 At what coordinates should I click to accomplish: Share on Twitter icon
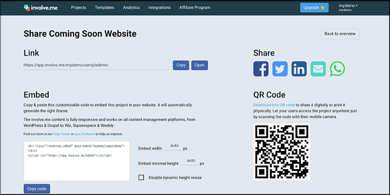coord(280,69)
